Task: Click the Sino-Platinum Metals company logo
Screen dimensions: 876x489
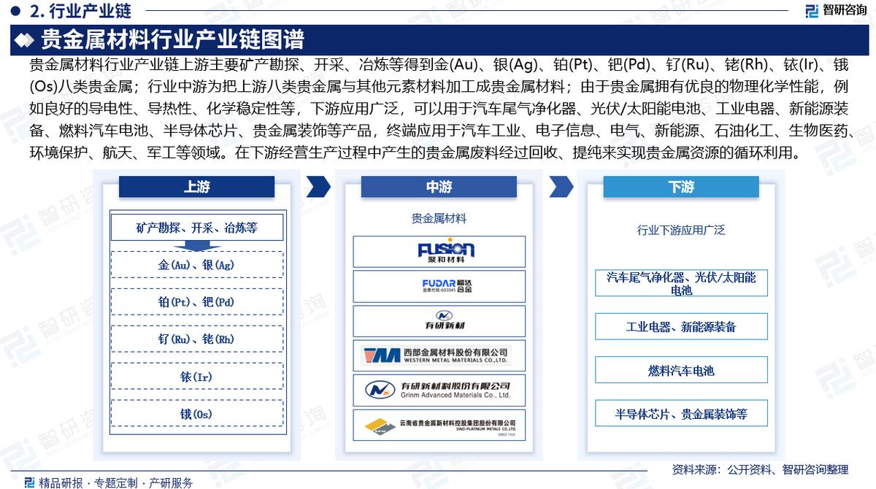Action: [x=439, y=425]
